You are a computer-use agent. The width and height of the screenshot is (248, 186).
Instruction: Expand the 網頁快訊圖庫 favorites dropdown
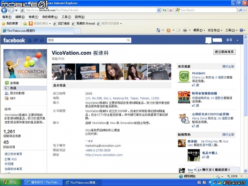pos(121,24)
